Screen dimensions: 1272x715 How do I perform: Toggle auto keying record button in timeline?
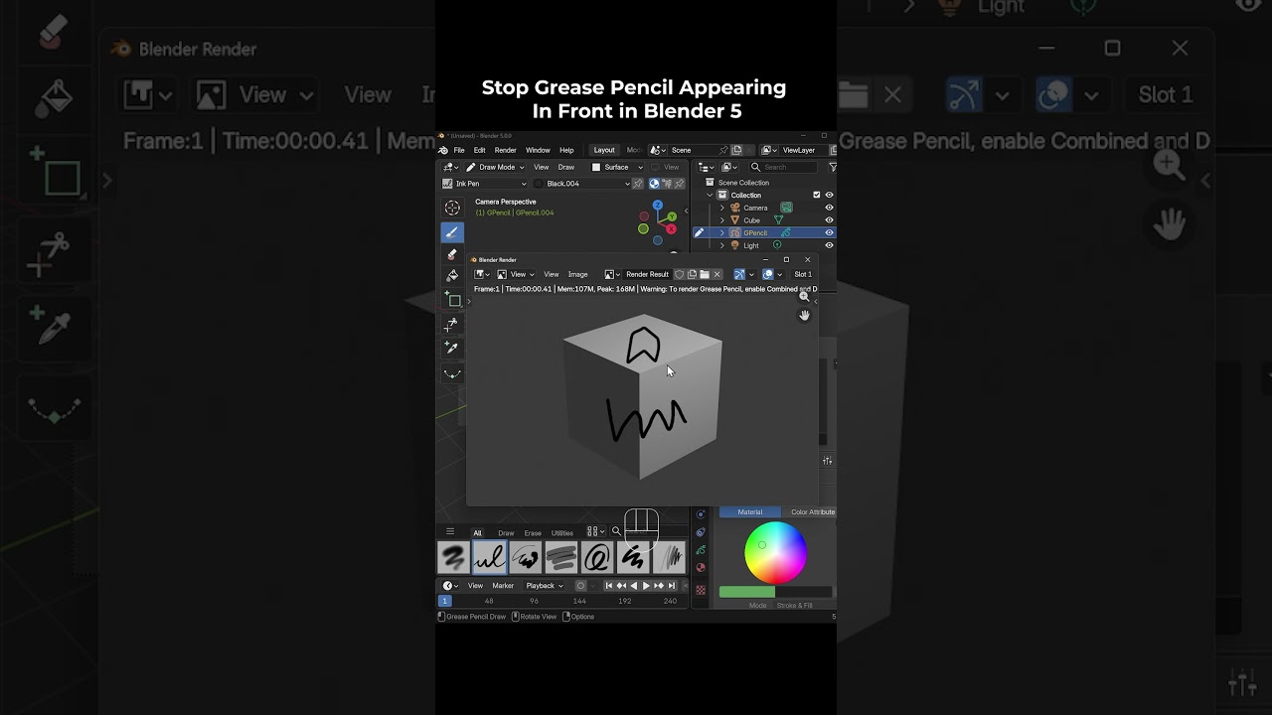pos(580,586)
